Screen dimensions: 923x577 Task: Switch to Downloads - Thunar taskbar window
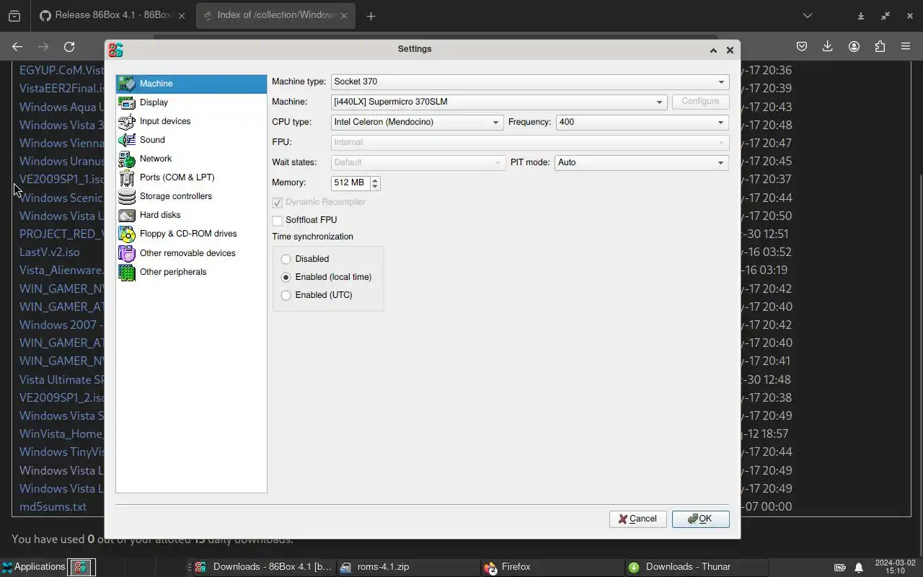point(697,567)
